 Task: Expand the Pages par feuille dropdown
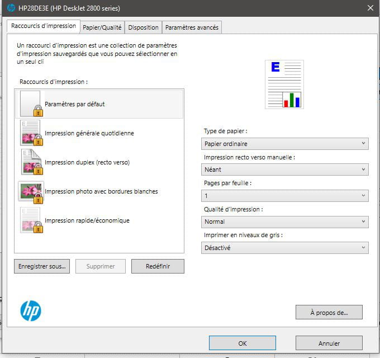coord(285,196)
